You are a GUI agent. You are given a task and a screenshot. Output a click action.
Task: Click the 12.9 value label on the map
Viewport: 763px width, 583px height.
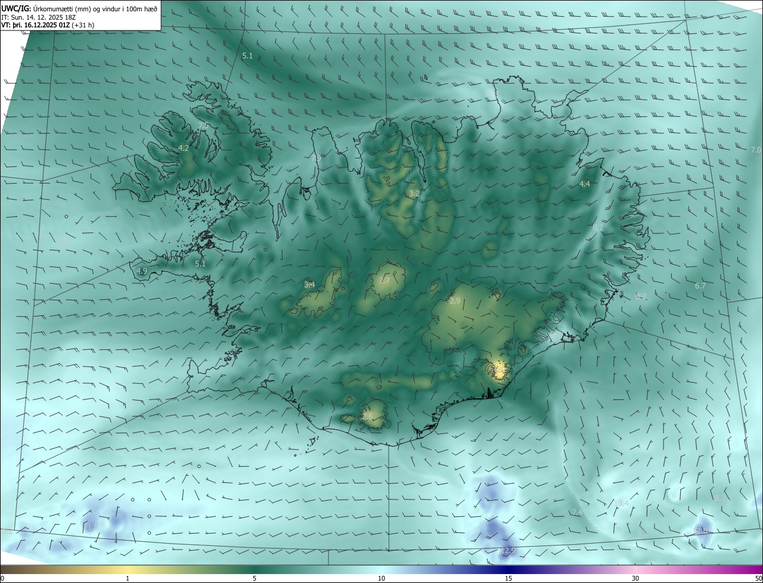pyautogui.click(x=508, y=550)
